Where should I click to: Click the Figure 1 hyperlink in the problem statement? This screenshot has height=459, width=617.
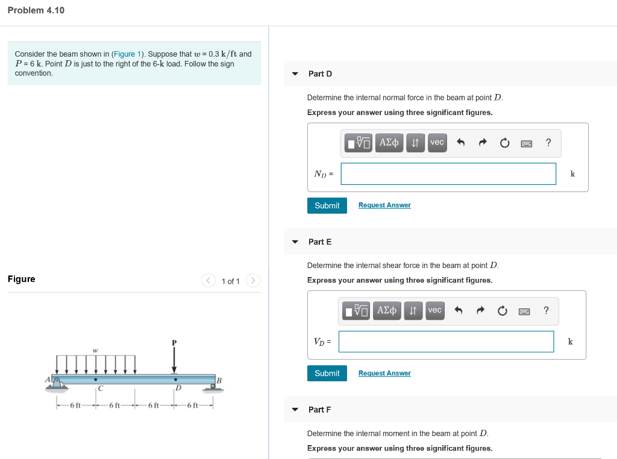127,54
